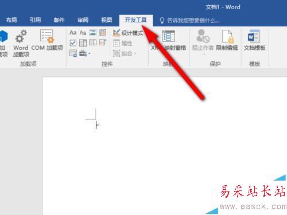Viewport: 287px width, 215px height.
Task: Open Document Template (文档模板)
Action: click(254, 40)
